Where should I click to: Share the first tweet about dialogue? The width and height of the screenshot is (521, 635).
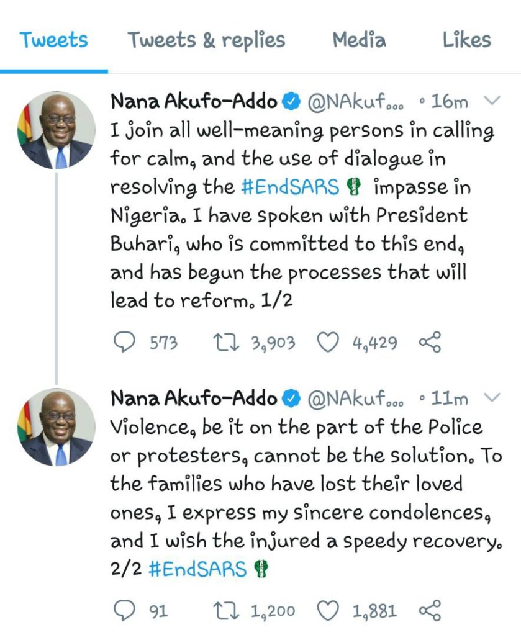(x=430, y=342)
